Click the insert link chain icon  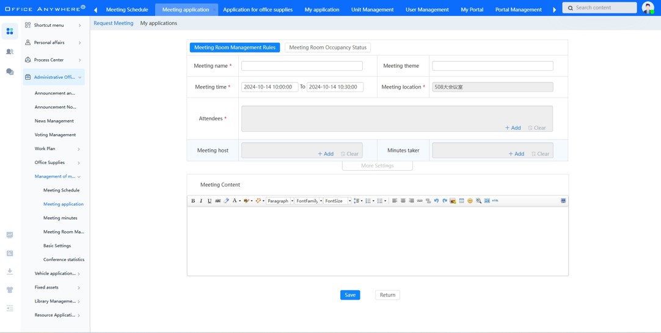[x=420, y=201]
